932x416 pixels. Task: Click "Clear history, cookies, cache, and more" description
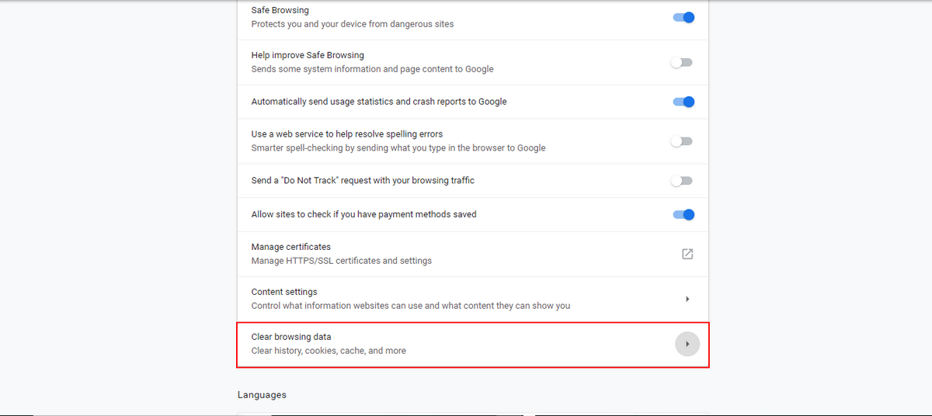click(x=329, y=351)
